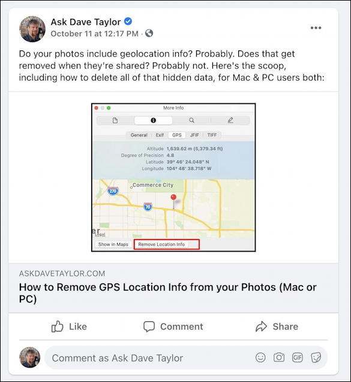Switch to the Exif tab

[x=160, y=135]
